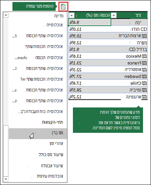This screenshot has height=185, width=151.
Task: Select the אוכלוסיה: שתף הכנסות field ending in ...f
Action: [x=38, y=36]
